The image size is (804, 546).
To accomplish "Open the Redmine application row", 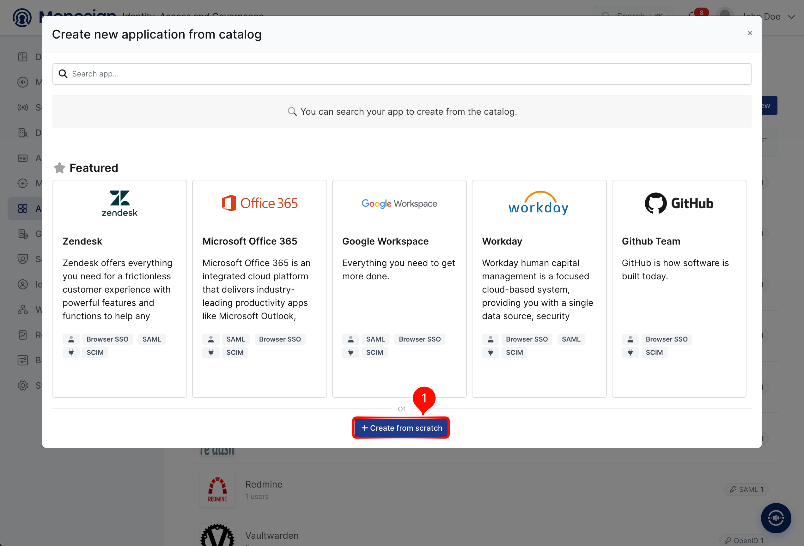I will point(484,489).
